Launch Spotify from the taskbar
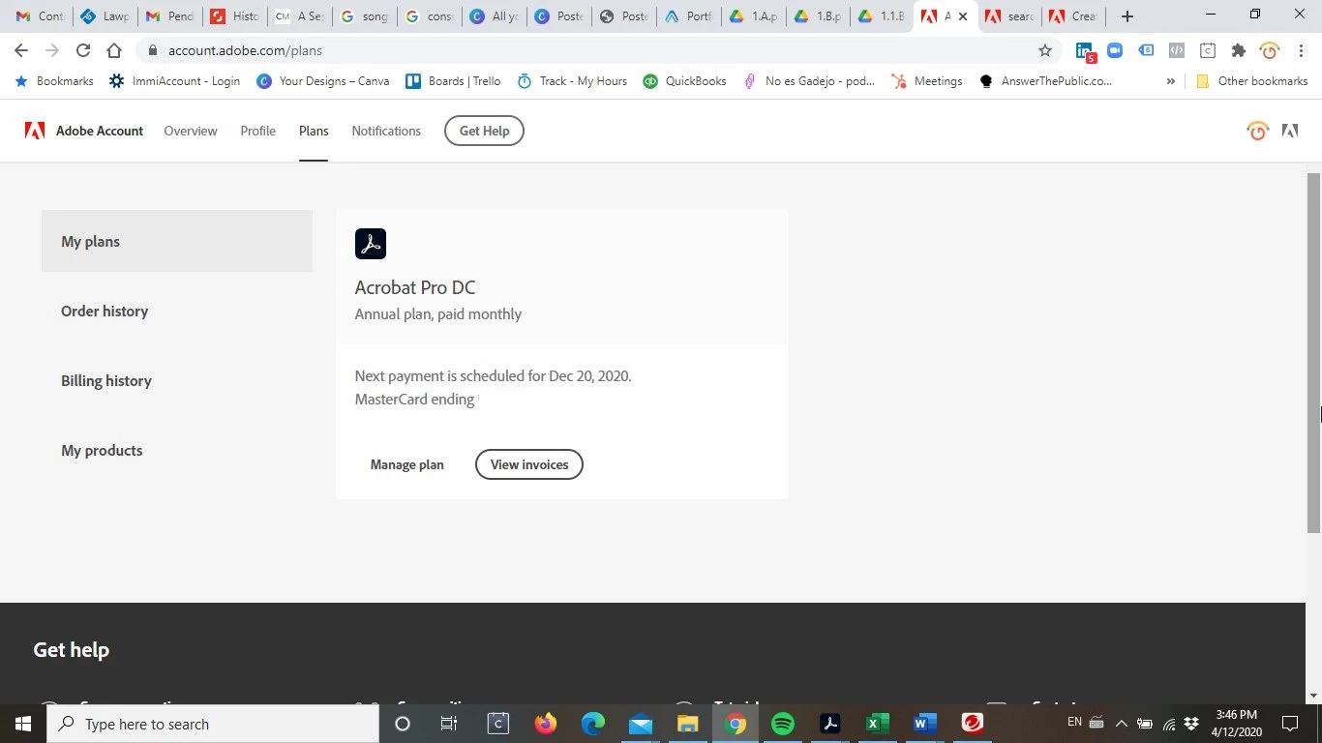 [783, 724]
